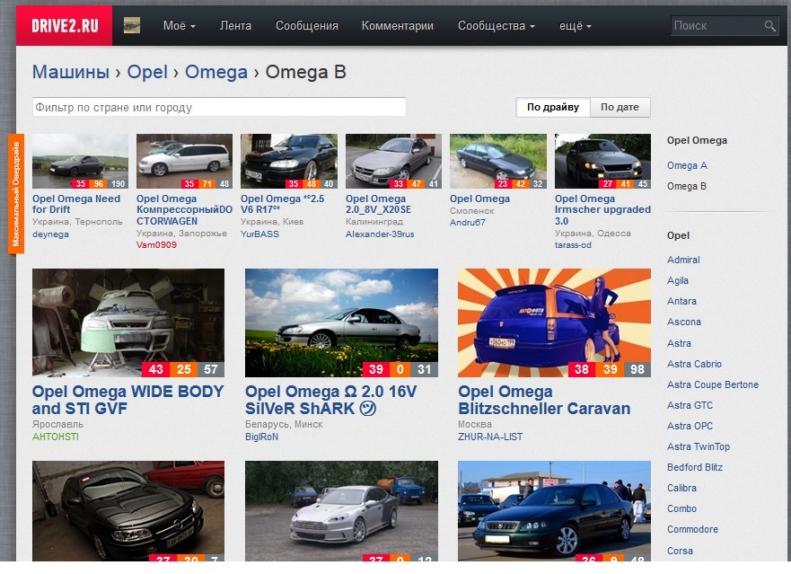Open the WIDE BODY and STI GVF photo

[x=128, y=322]
